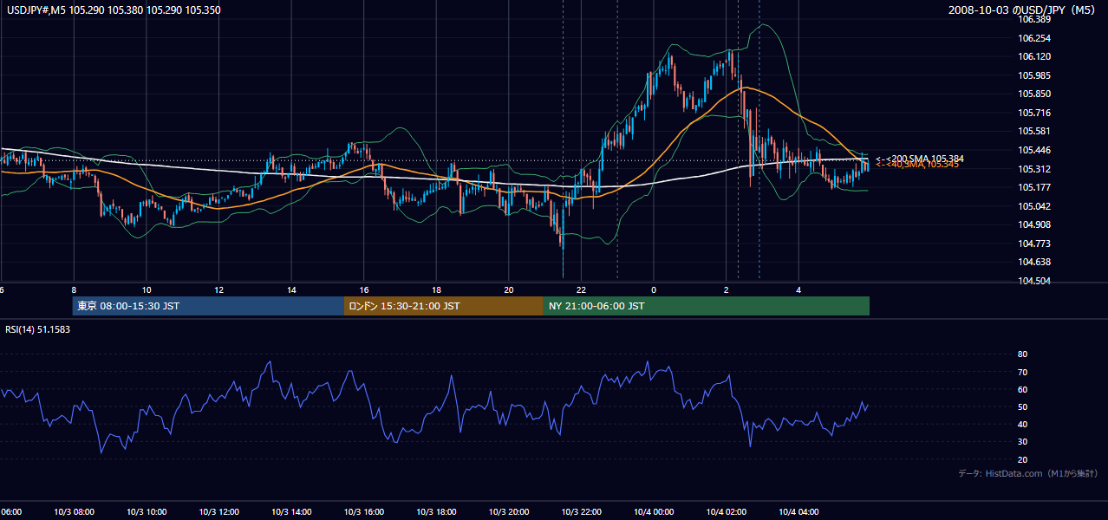1108x520 pixels.
Task: Click the RSI(14) 51.1583 indicator label
Action: (x=38, y=329)
